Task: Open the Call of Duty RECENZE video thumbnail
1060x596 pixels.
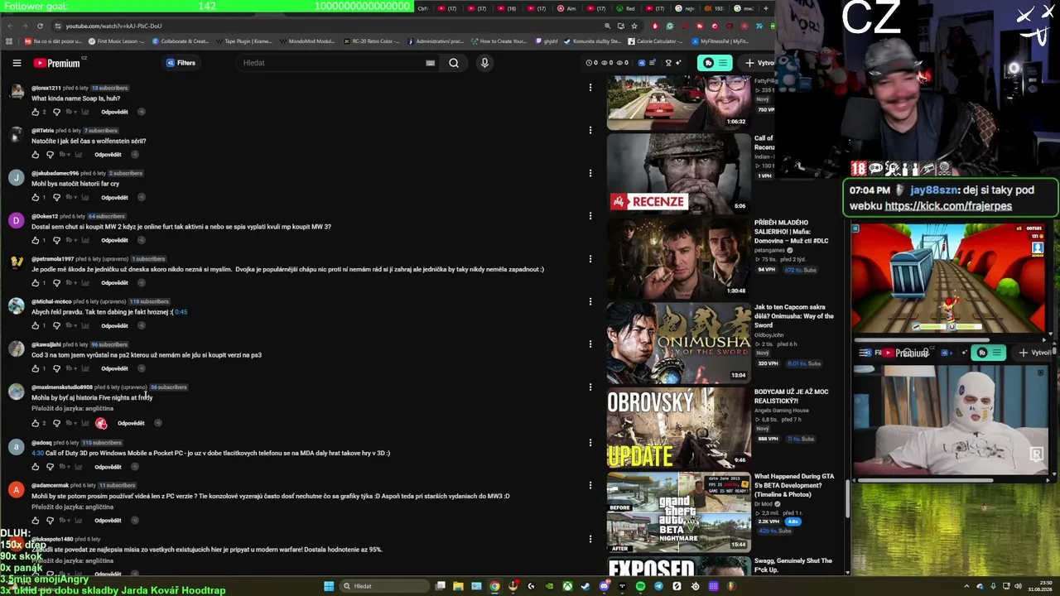Action: [678, 173]
